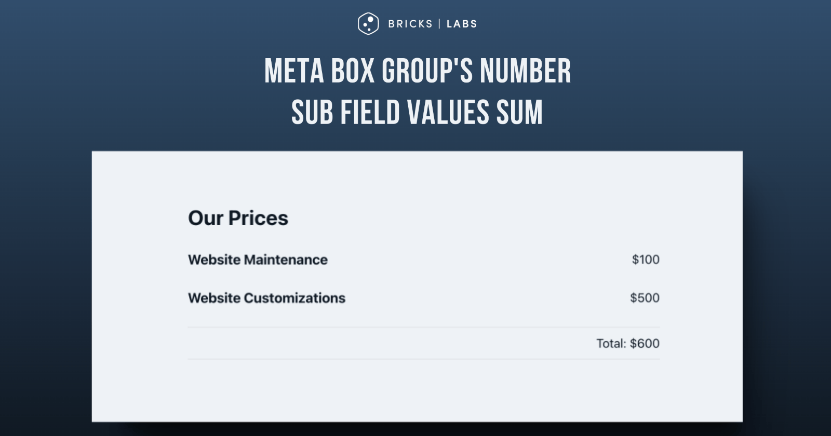Select the Website Maintenance row label

click(x=258, y=260)
